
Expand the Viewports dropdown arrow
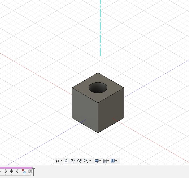[x=116, y=161]
